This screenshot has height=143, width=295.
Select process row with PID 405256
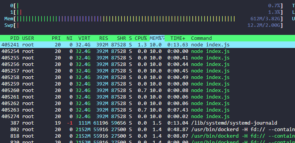click(x=148, y=64)
